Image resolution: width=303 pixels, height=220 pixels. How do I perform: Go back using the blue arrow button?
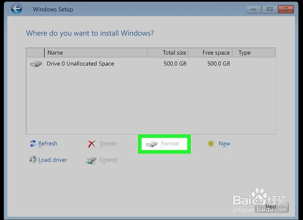[x=16, y=9]
